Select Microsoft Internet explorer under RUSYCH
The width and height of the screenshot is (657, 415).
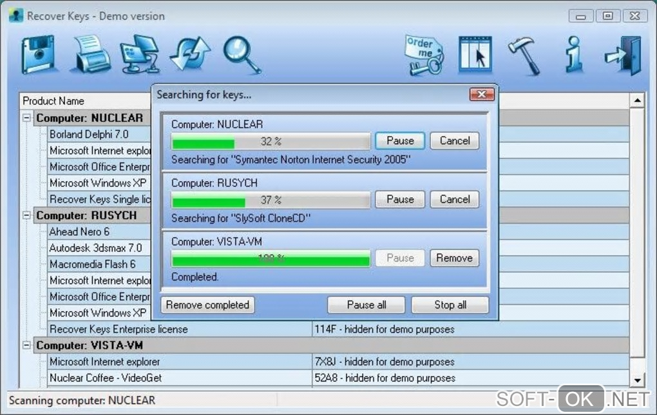tap(100, 281)
